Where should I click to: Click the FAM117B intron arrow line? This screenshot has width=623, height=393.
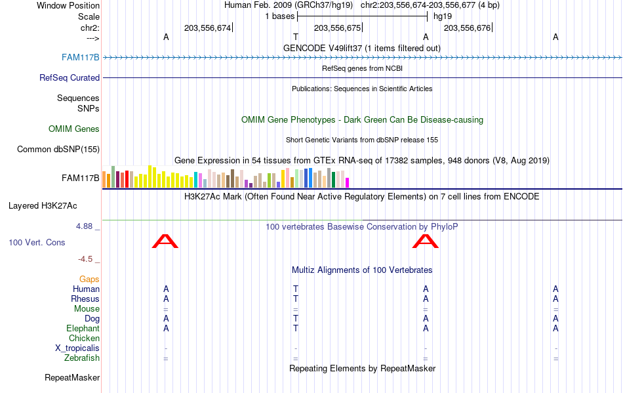pyautogui.click(x=362, y=58)
